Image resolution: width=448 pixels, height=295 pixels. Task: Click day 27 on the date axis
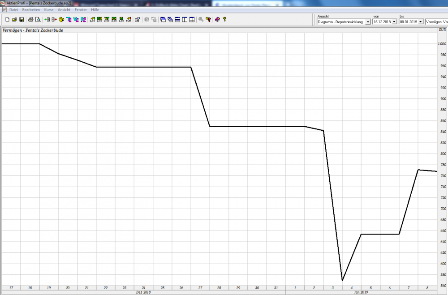click(x=200, y=288)
